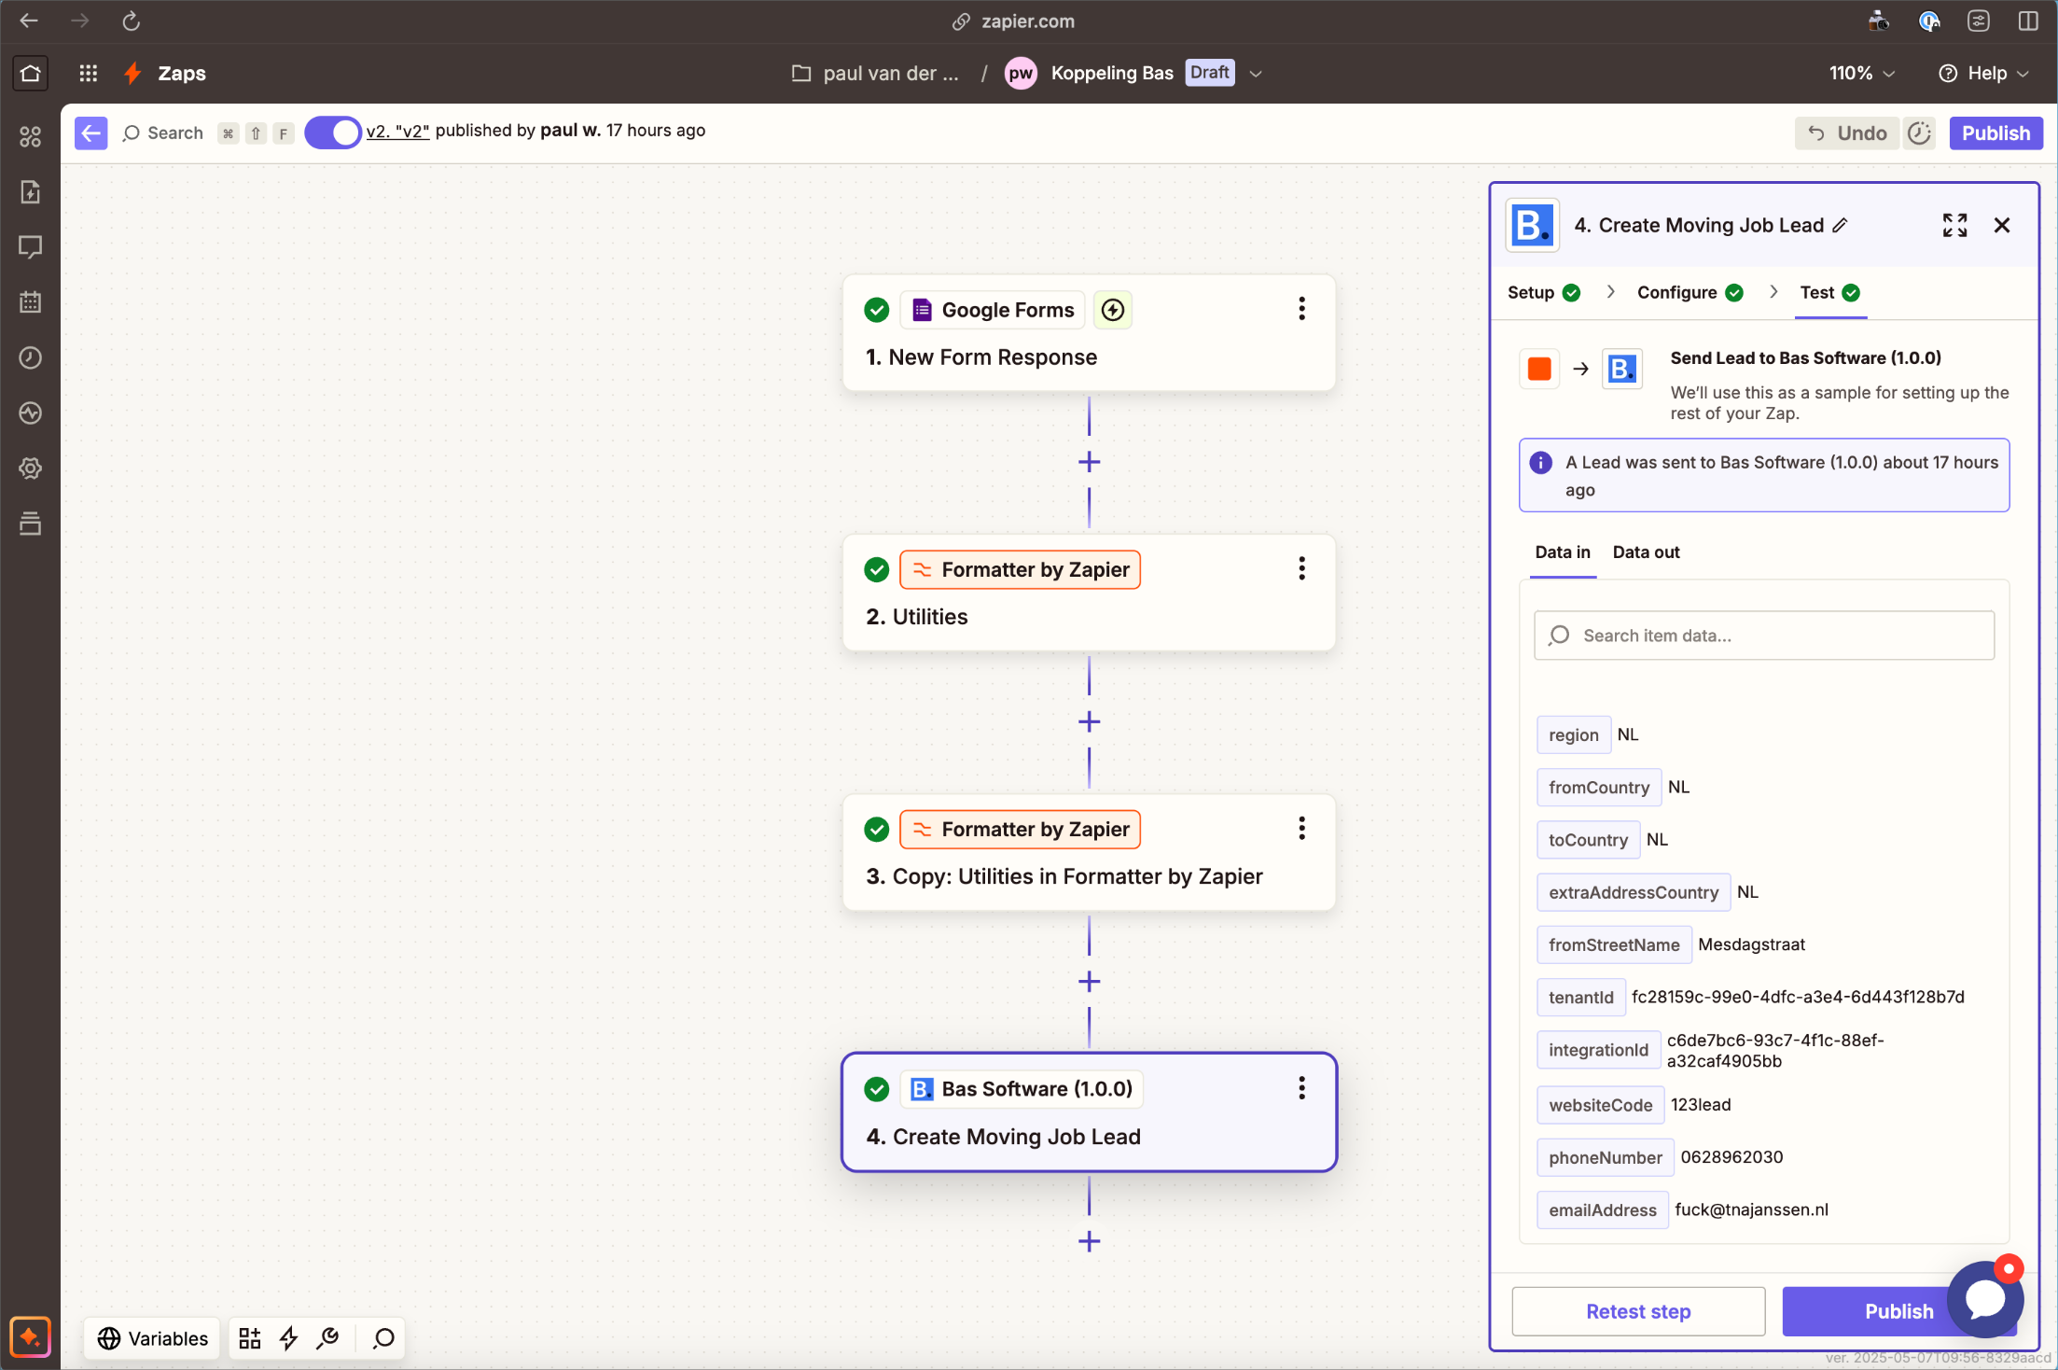Open the left sidebar canvas and page icon
This screenshot has height=1370, width=2058.
click(x=30, y=192)
